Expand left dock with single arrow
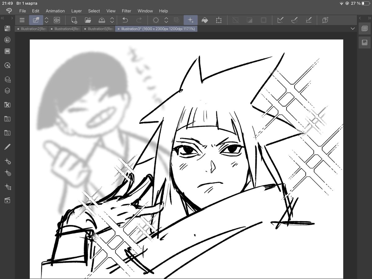Viewport: 372px width, 279px height. pyautogui.click(x=12, y=18)
